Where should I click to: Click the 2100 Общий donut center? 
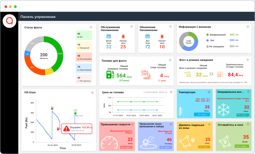point(189,42)
